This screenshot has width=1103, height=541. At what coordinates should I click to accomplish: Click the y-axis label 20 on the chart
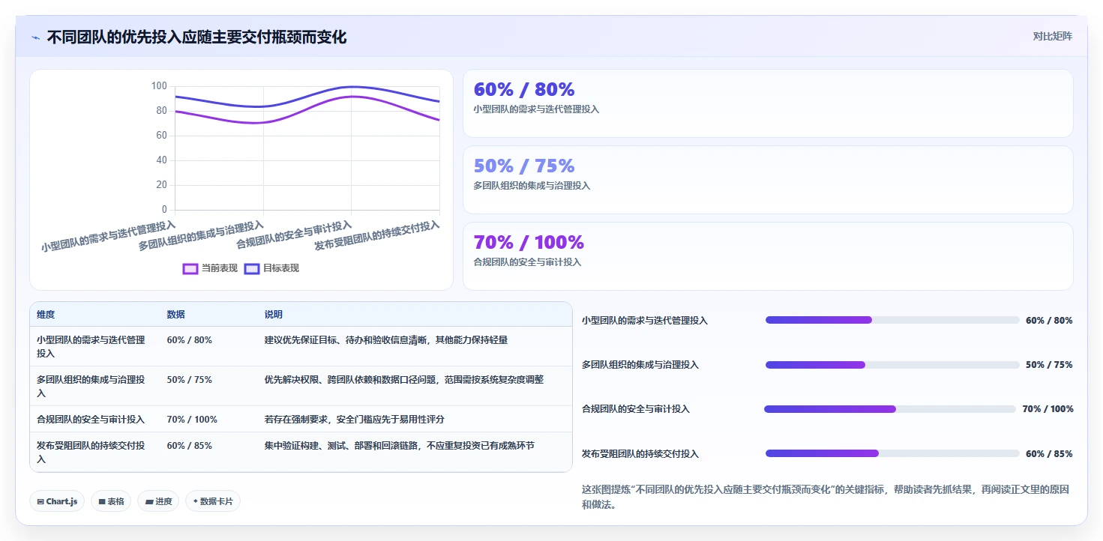pyautogui.click(x=161, y=185)
